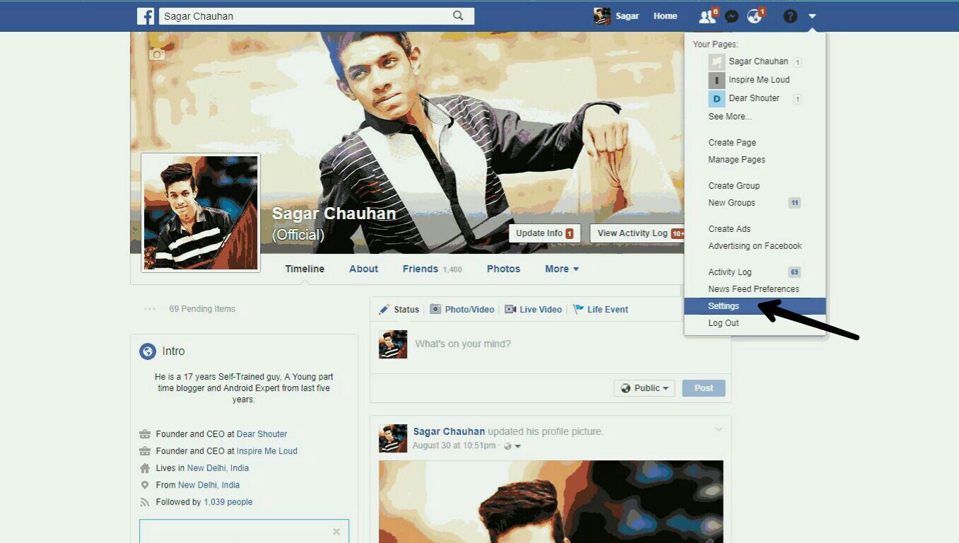This screenshot has height=543, width=959.
Task: Click the View Activity Log button
Action: click(x=633, y=233)
